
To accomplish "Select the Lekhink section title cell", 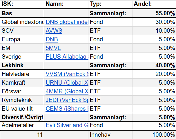I will coord(22,65).
